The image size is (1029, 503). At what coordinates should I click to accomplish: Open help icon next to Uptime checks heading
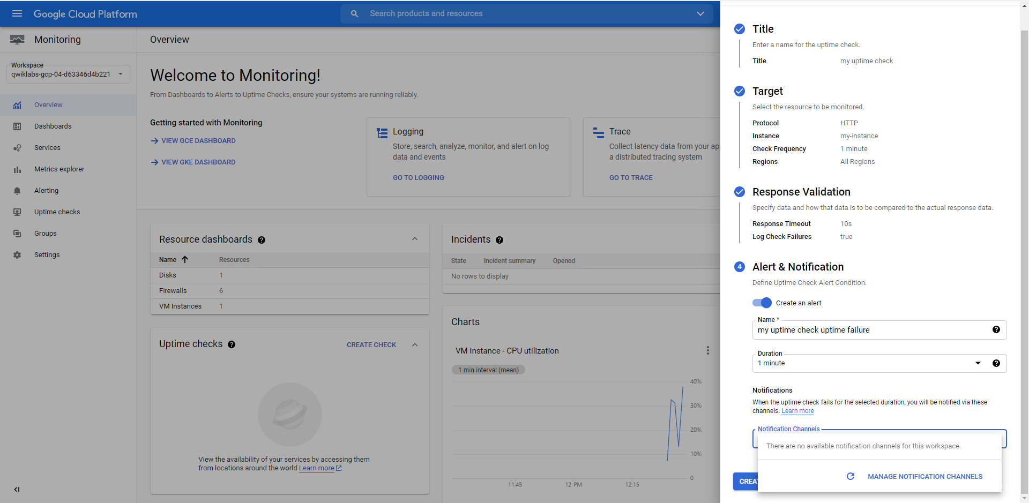pyautogui.click(x=232, y=344)
